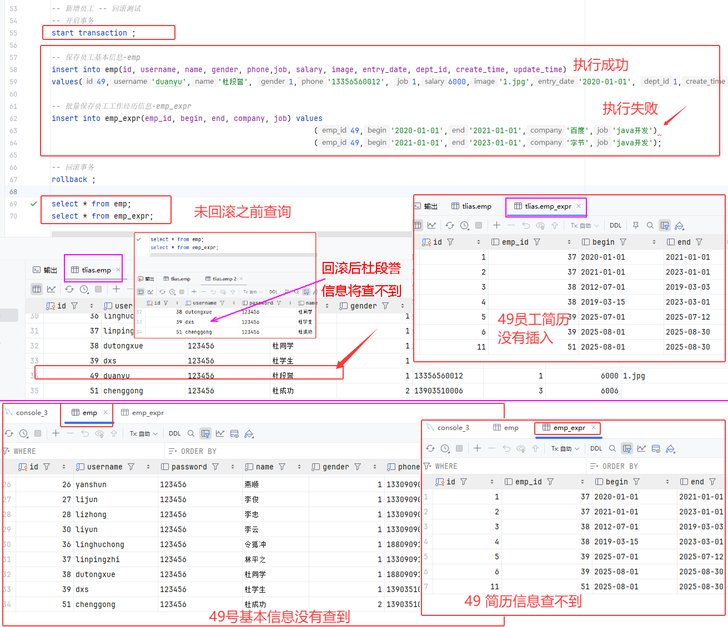This screenshot has height=627, width=728.
Task: Add new row in tlias.emp_expr toolbar
Action: pyautogui.click(x=496, y=225)
